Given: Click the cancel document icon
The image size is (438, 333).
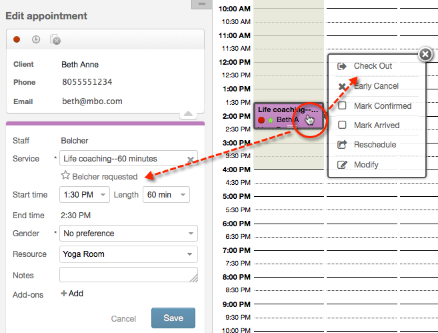Looking at the screenshot, I should pyautogui.click(x=55, y=40).
